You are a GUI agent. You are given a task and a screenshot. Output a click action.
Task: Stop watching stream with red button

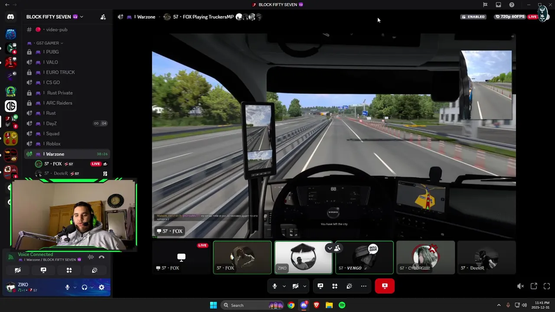(x=385, y=286)
